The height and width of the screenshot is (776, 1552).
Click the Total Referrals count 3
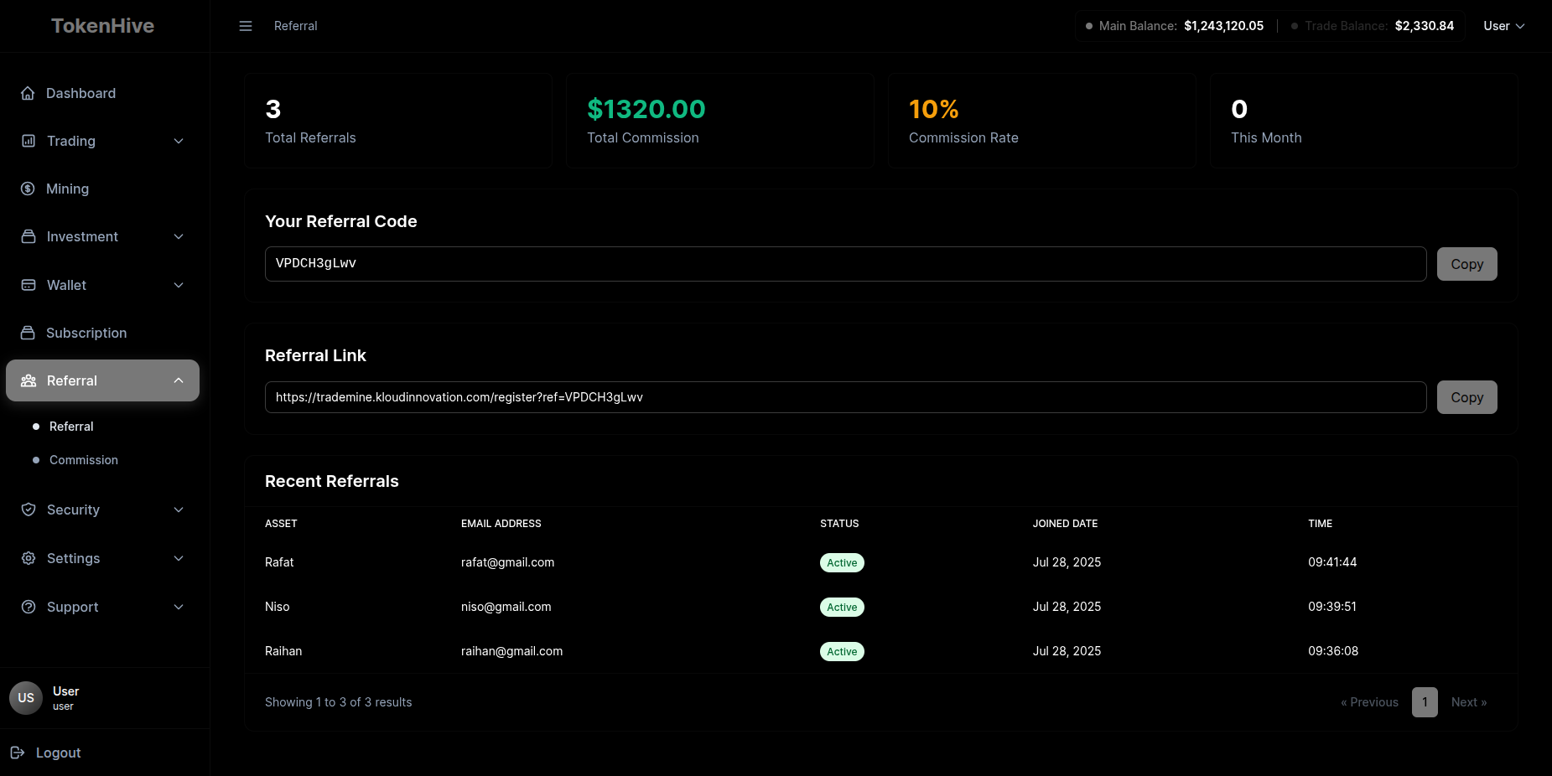pos(273,109)
